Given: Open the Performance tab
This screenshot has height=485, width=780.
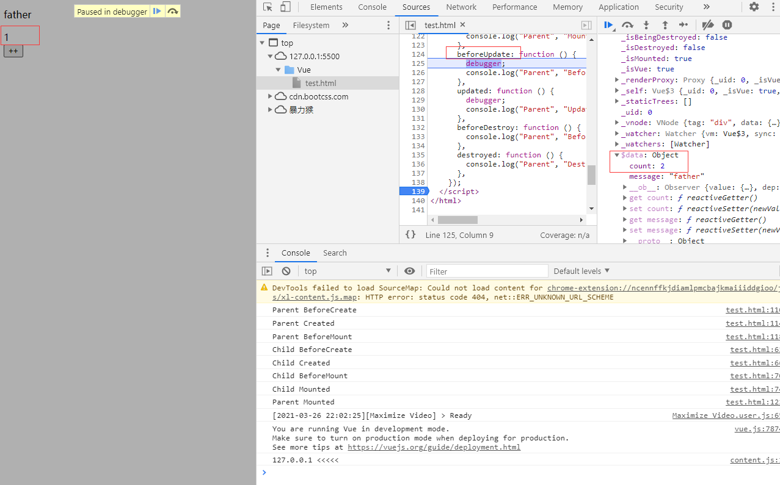Looking at the screenshot, I should 515,7.
